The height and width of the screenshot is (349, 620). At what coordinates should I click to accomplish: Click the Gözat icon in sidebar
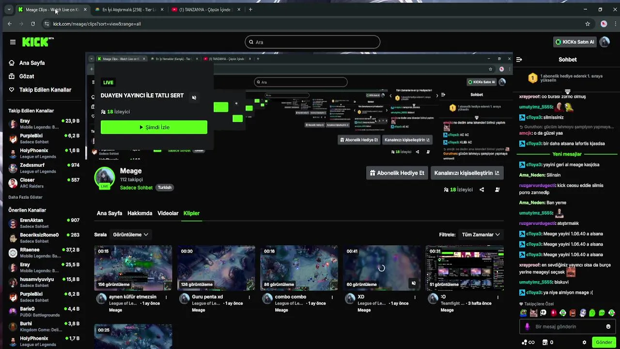(12, 76)
